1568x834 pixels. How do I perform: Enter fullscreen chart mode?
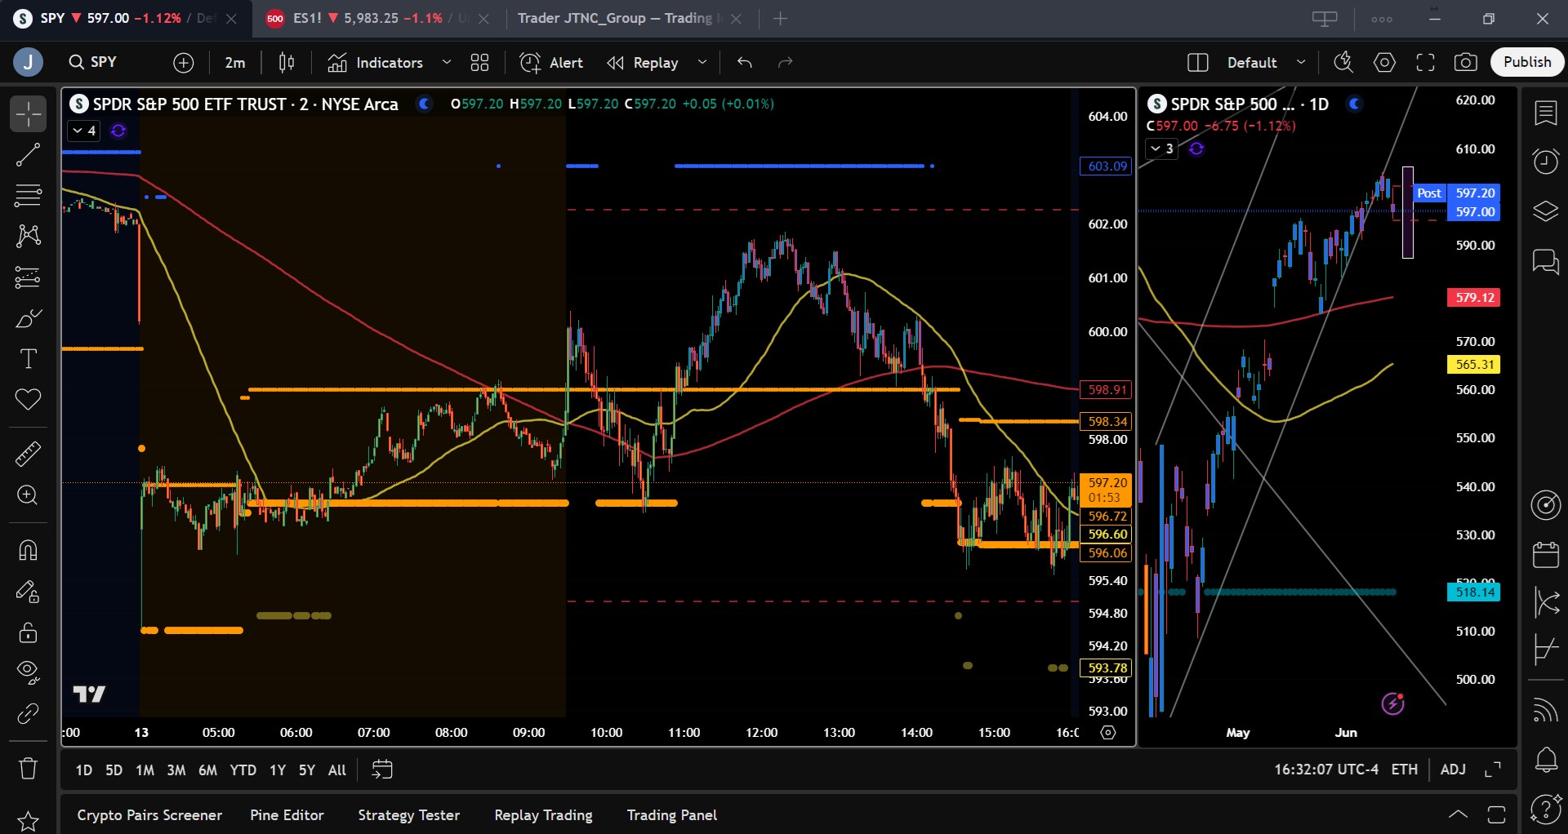point(1425,62)
